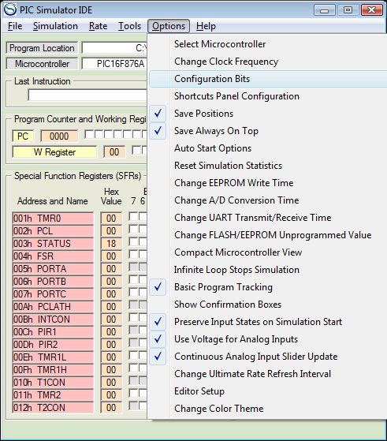Screen dimensions: 387x441
Task: Select Change UART Transmit/Receive Time
Action: pos(268,218)
